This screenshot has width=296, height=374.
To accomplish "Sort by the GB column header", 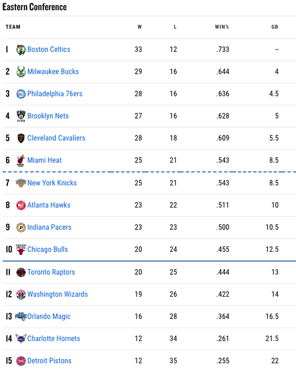I will [x=275, y=27].
